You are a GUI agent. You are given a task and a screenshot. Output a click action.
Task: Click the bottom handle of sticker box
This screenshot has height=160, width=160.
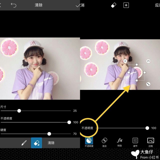[x=137, y=80]
